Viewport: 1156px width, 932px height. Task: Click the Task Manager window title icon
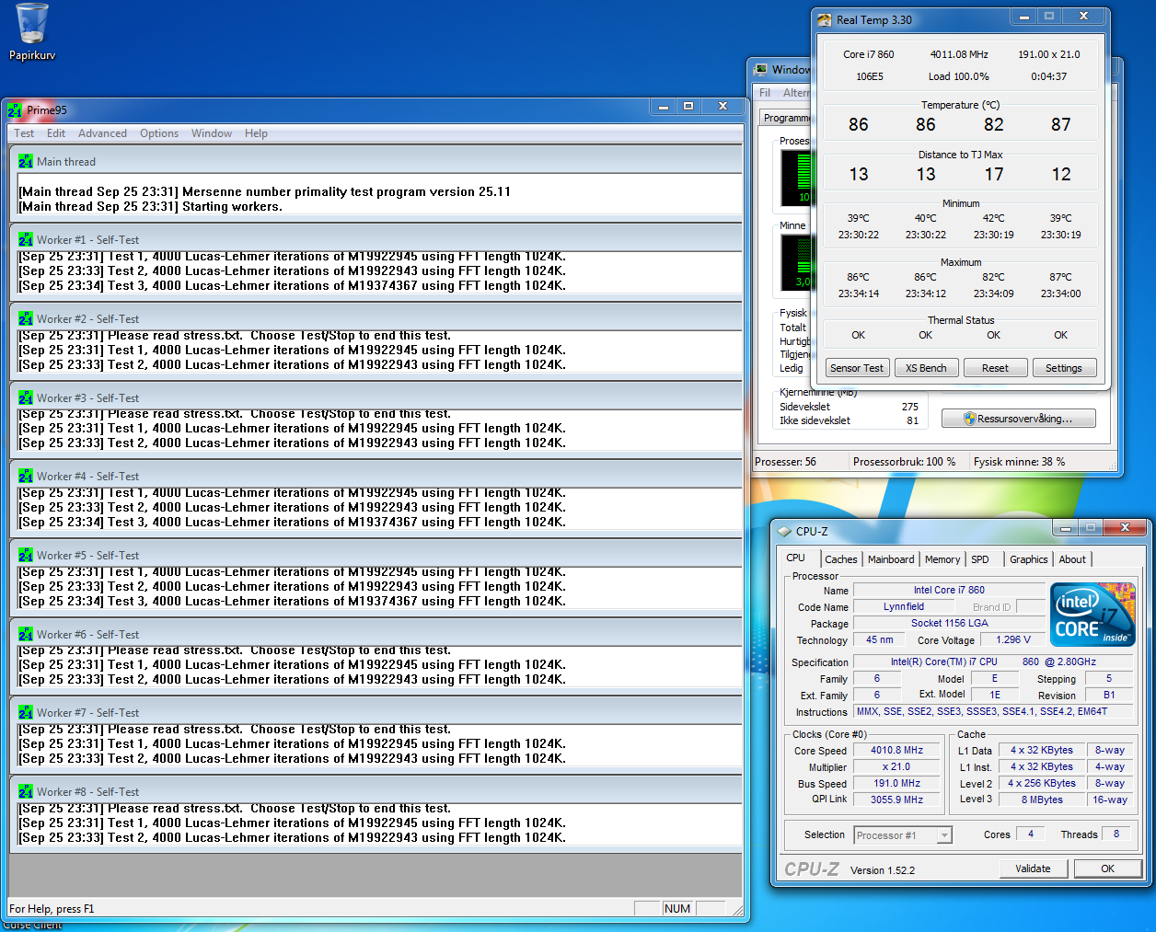(760, 70)
